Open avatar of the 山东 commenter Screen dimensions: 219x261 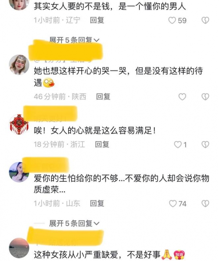tap(19, 172)
